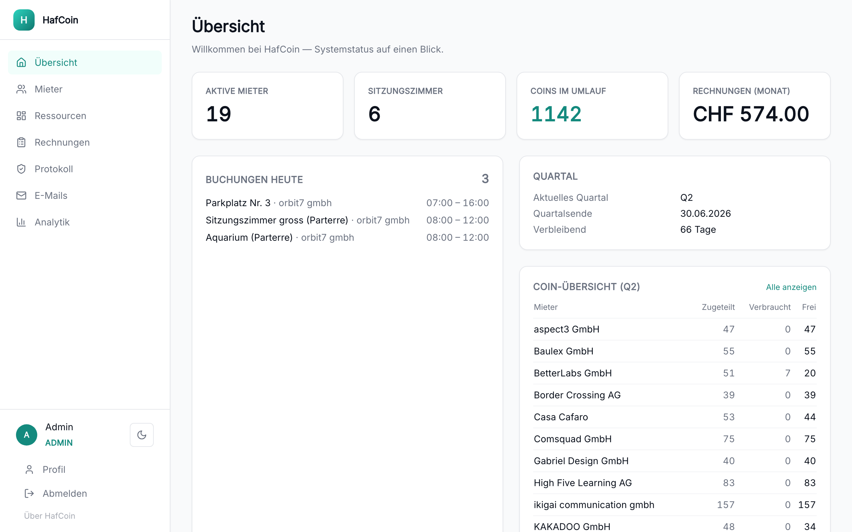Image resolution: width=852 pixels, height=532 pixels.
Task: Open the Rechnungen menu item
Action: 85,143
